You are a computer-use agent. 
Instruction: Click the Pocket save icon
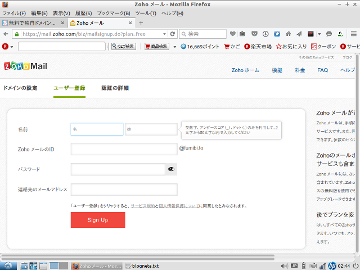pyautogui.click(x=254, y=34)
